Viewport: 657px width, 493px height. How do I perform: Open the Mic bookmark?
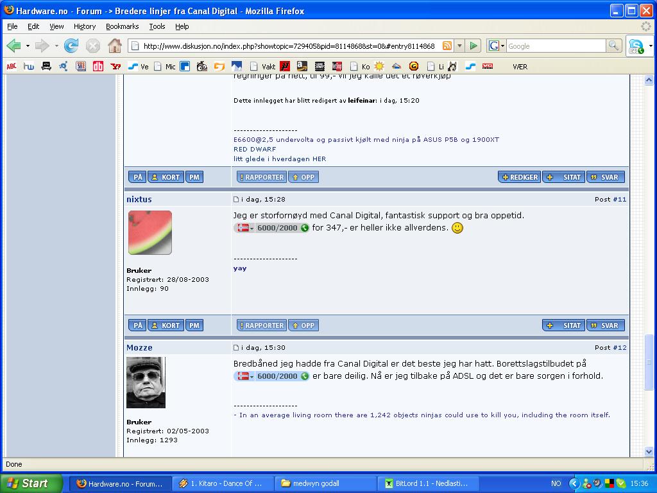(165, 67)
